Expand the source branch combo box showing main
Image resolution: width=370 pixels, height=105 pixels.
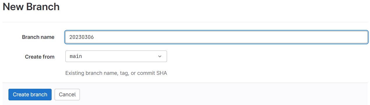pos(116,56)
